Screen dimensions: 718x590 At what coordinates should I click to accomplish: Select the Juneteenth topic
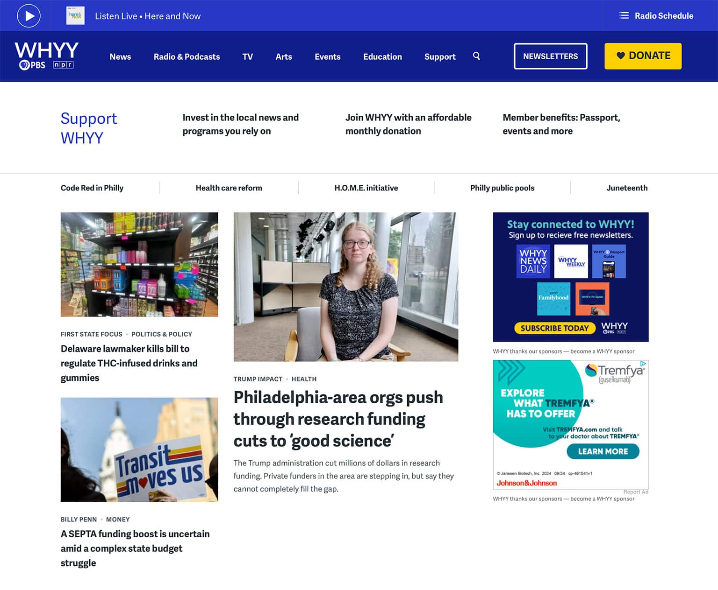[x=627, y=188]
